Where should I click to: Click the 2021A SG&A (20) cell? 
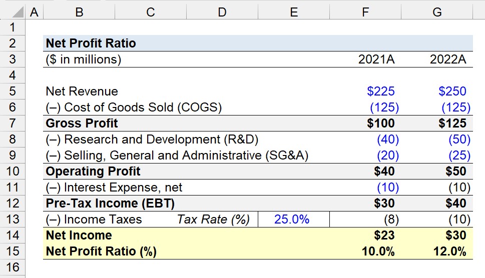click(365, 155)
